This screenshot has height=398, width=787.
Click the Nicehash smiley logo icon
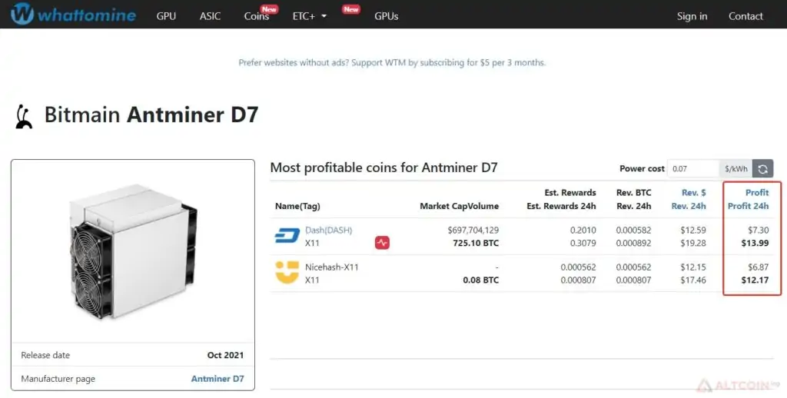[x=287, y=272]
